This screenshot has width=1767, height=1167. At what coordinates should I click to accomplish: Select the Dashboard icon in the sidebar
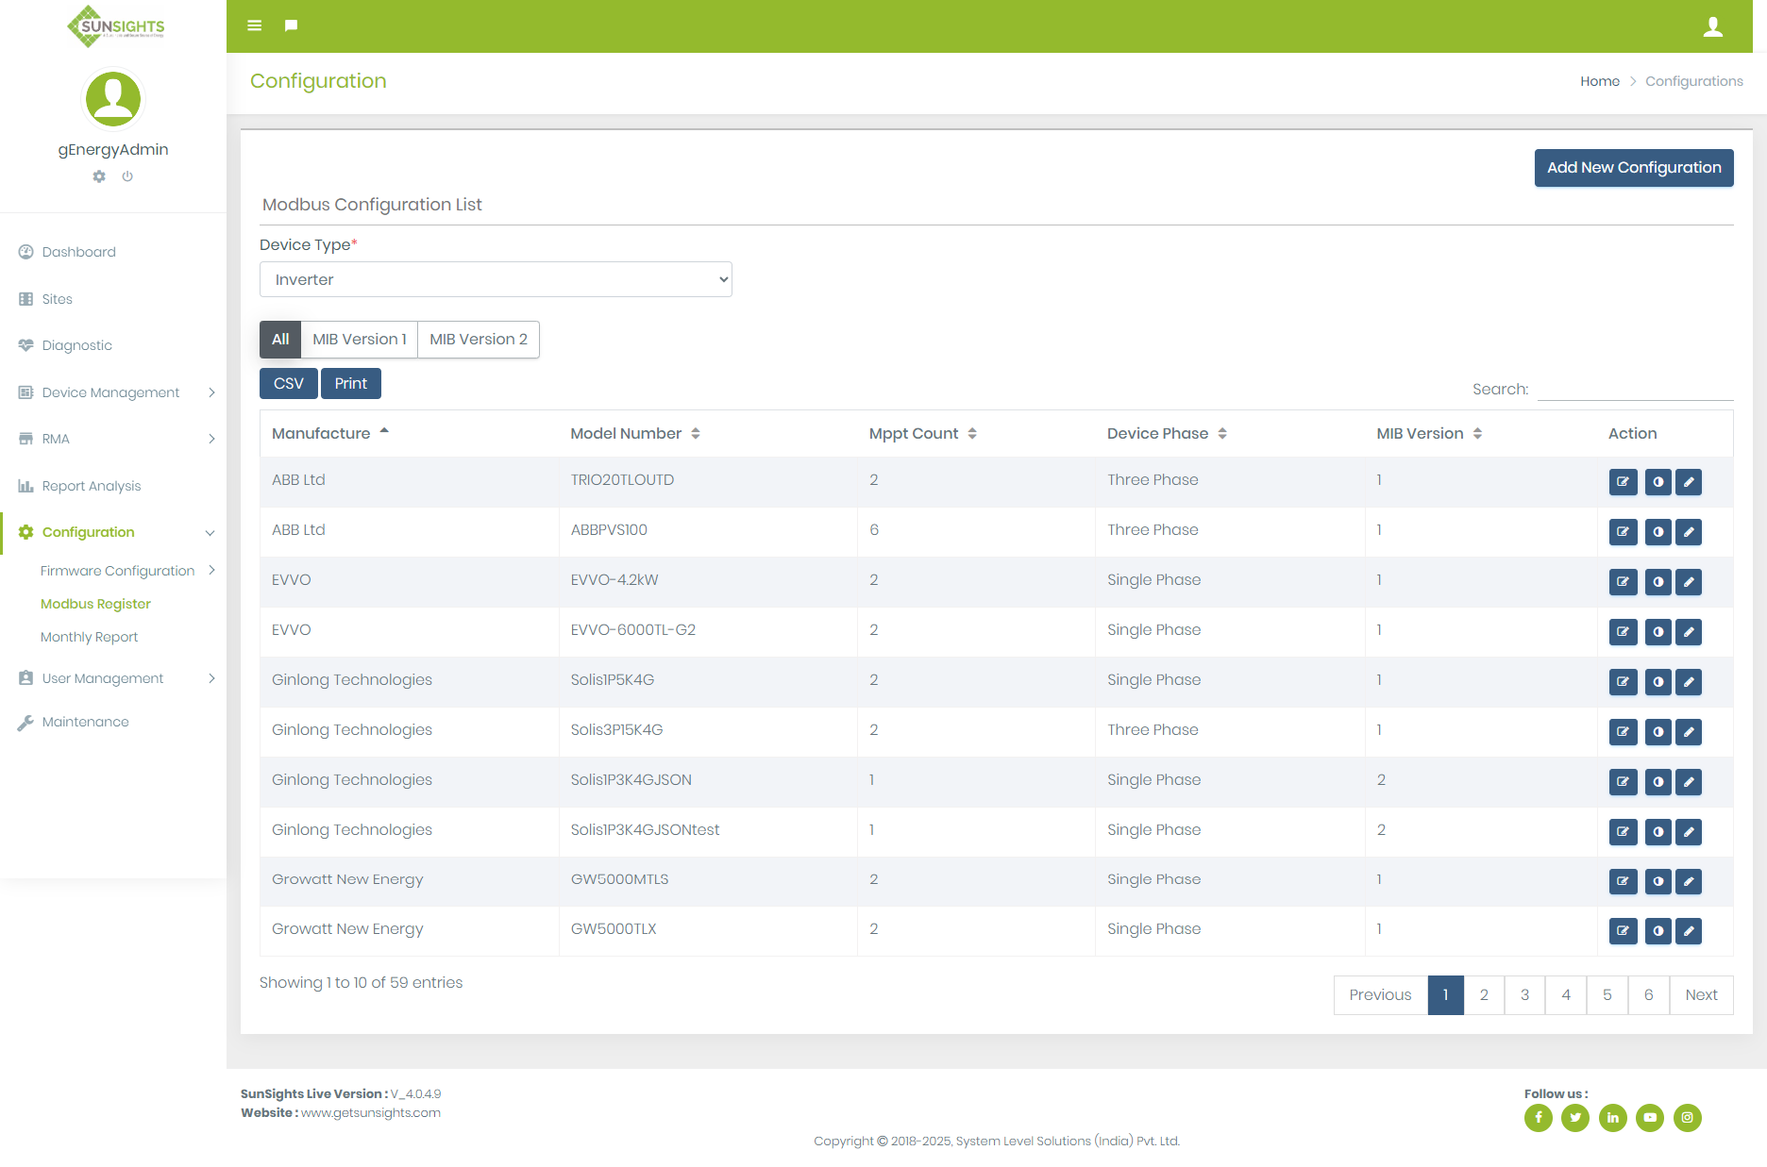pyautogui.click(x=25, y=252)
